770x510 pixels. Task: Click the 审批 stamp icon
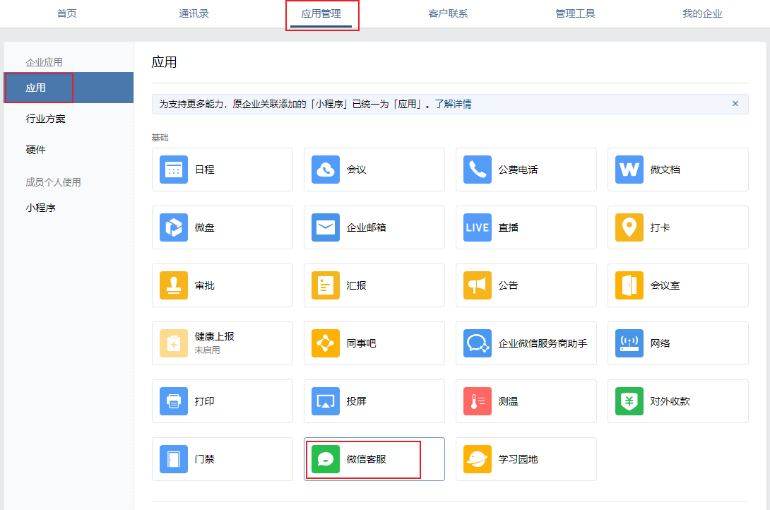pyautogui.click(x=173, y=285)
